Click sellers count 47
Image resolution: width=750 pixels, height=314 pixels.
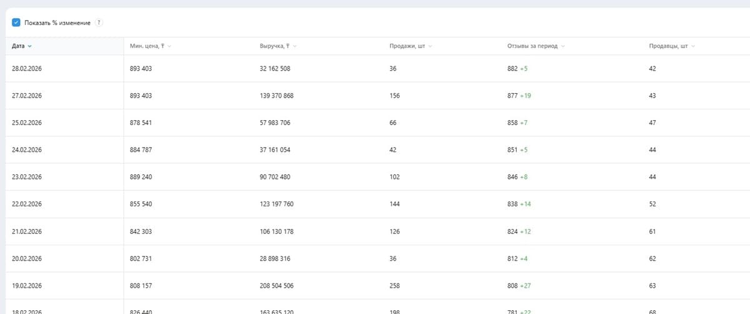coord(652,123)
